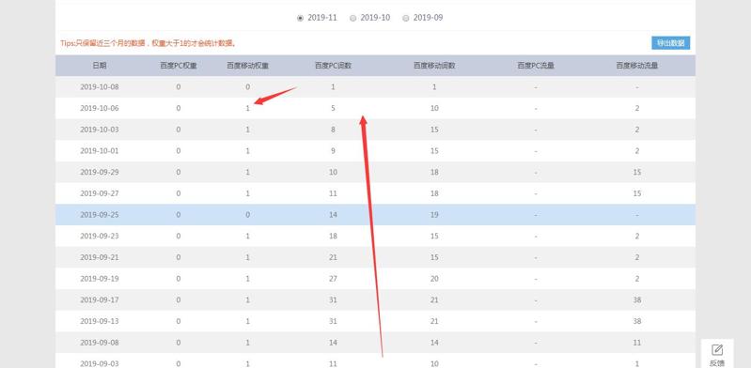Viewport: 751px width, 368px height.
Task: Click the 百度PC词数 value 10 in the 2019-09-29 row
Action: 333,173
